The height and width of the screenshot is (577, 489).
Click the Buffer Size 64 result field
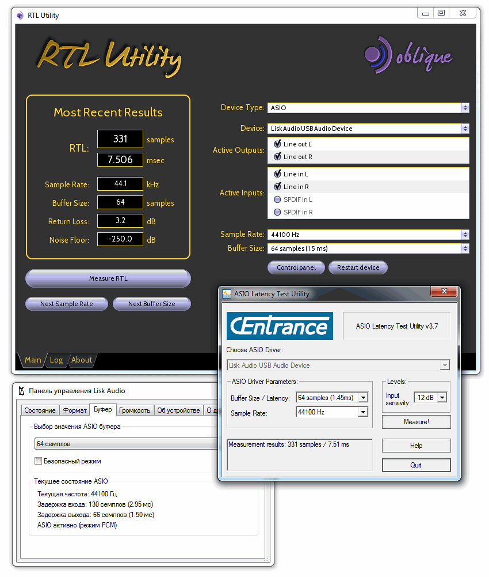(x=120, y=202)
